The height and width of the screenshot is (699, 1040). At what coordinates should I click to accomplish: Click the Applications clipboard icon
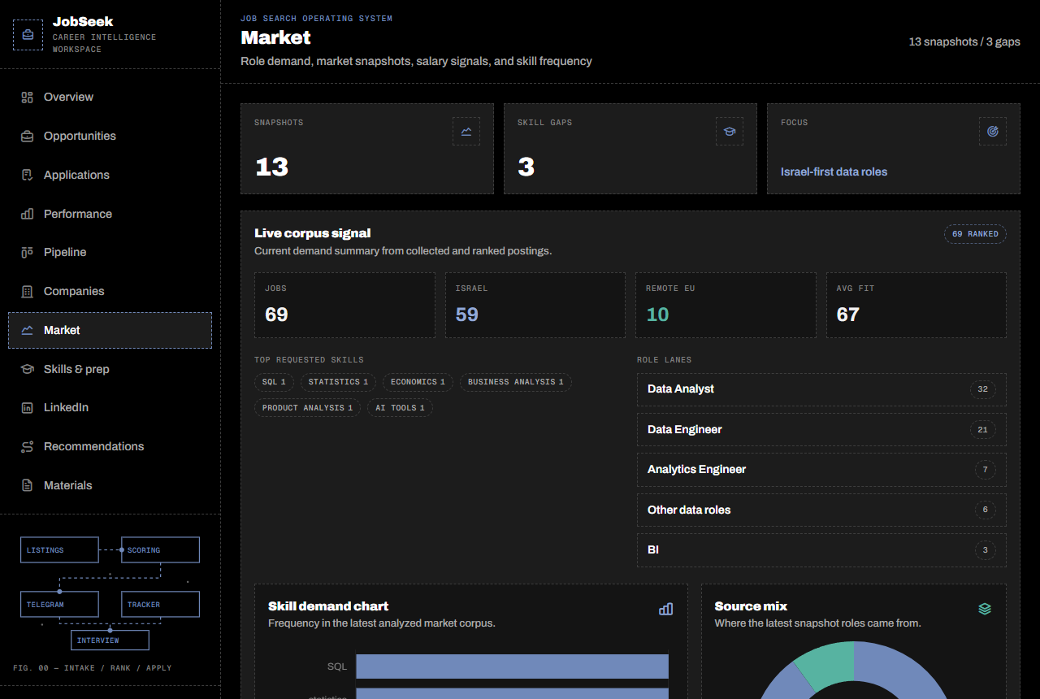pos(27,175)
